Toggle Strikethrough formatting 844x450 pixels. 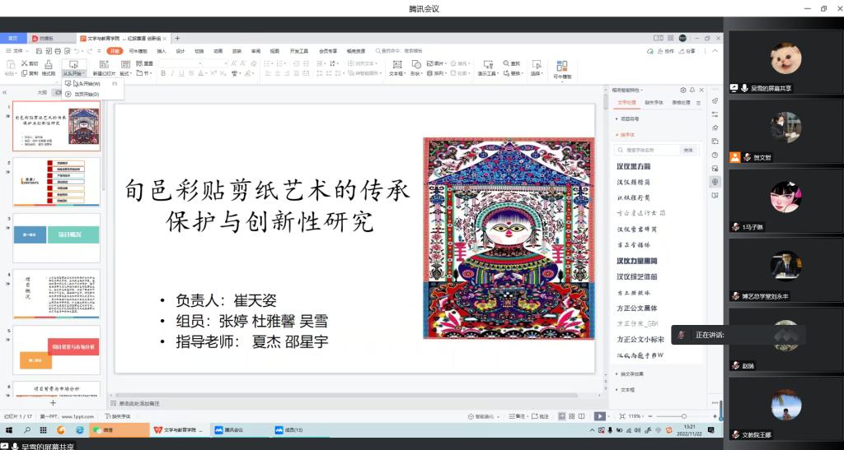190,73
